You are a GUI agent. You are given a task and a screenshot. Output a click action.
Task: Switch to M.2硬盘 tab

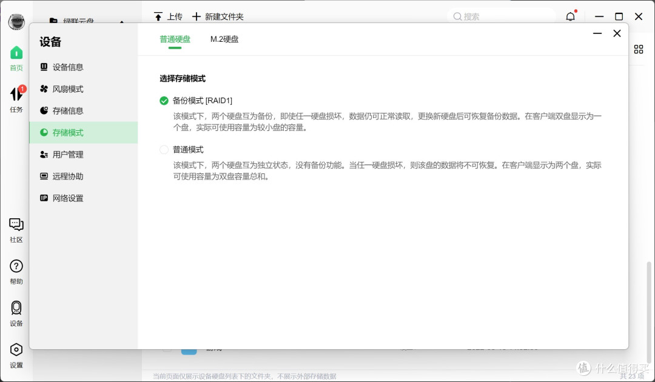224,39
